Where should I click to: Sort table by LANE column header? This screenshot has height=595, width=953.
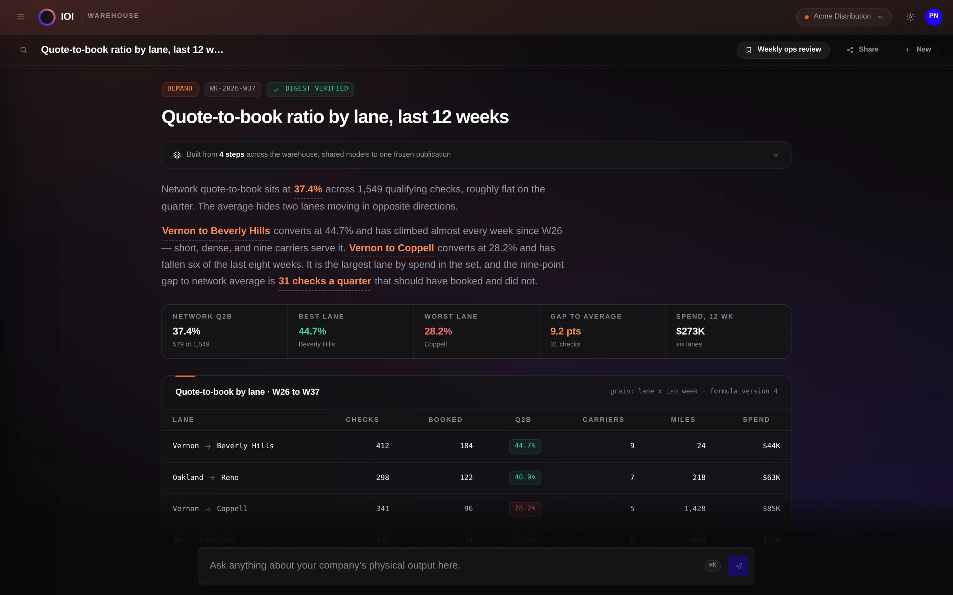pyautogui.click(x=183, y=420)
